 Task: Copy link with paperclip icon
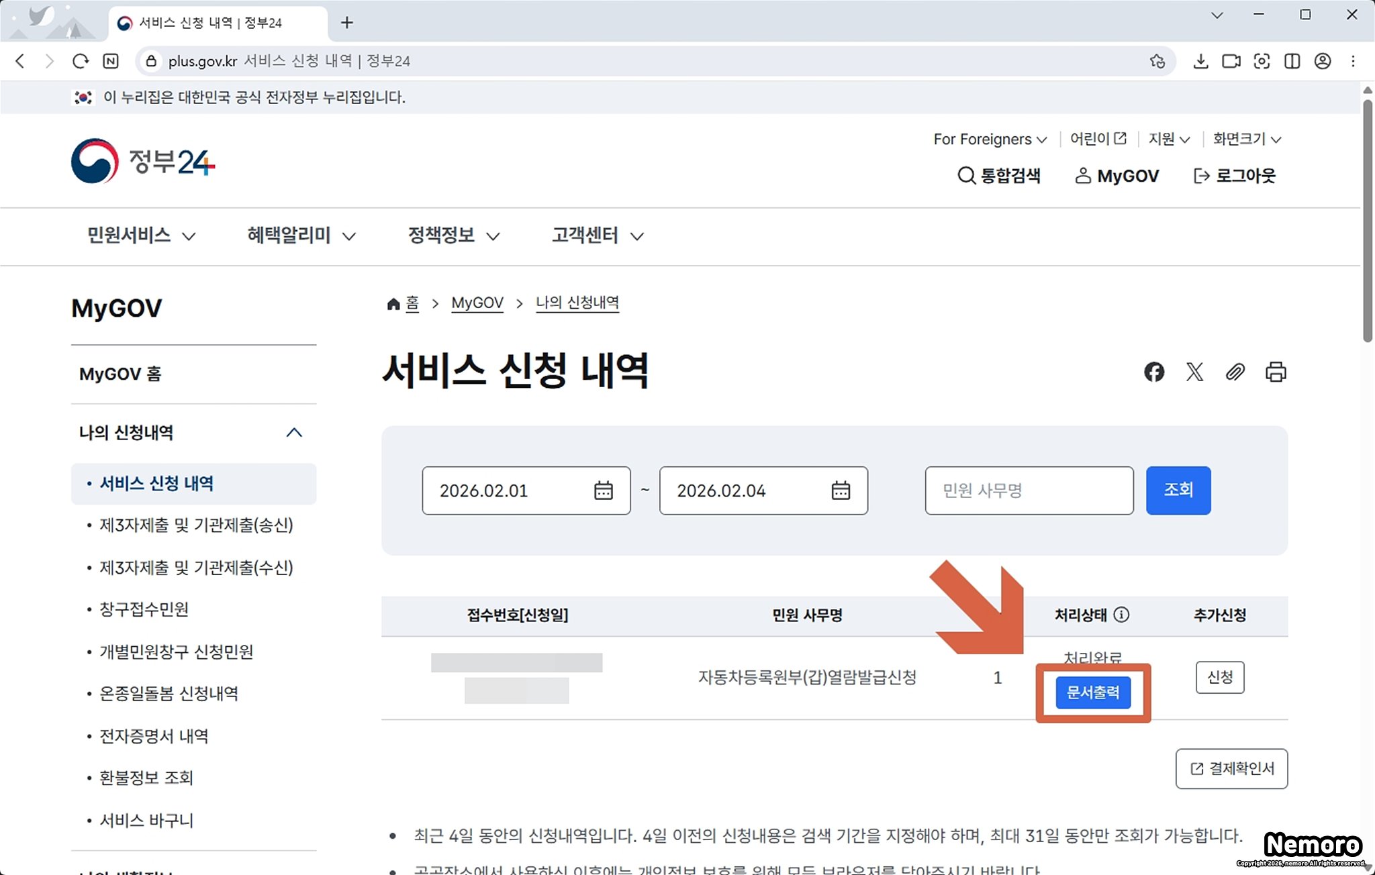tap(1235, 372)
